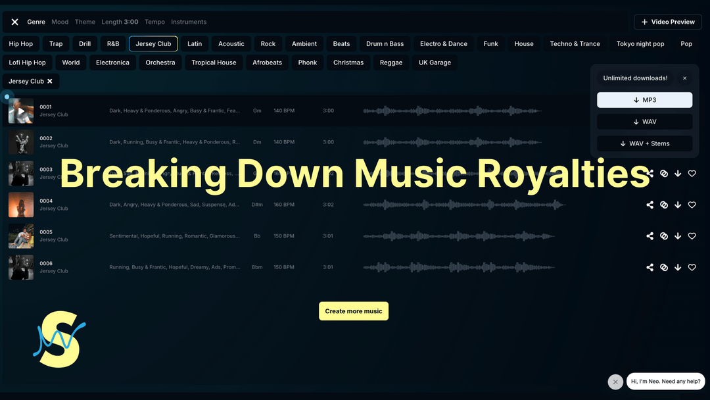Image resolution: width=710 pixels, height=400 pixels.
Task: Open the Instruments filter panel
Action: pos(189,21)
